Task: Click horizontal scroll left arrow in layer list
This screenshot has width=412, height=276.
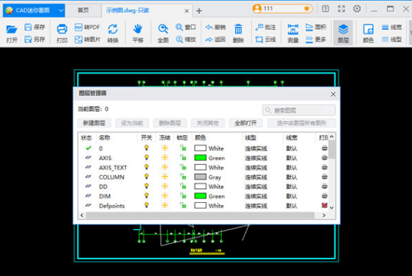Action: tap(82, 215)
